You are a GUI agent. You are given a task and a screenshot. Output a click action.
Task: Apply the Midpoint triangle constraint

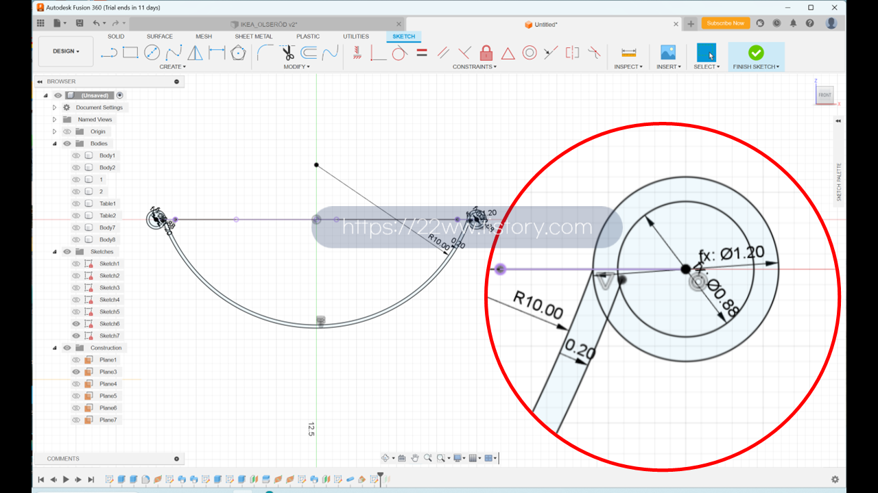[508, 53]
